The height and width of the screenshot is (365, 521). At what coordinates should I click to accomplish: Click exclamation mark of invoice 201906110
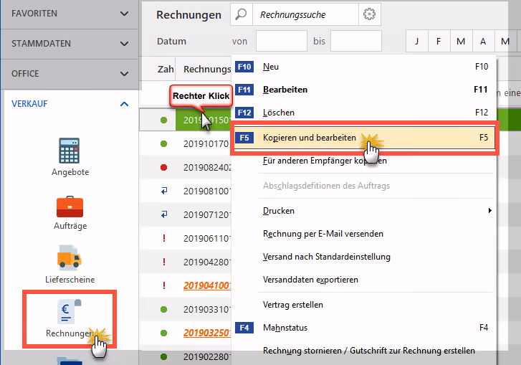164,238
